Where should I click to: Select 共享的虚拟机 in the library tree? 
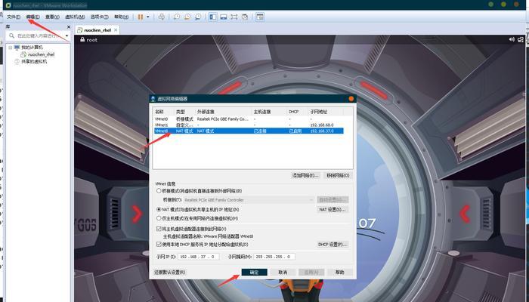(34, 62)
